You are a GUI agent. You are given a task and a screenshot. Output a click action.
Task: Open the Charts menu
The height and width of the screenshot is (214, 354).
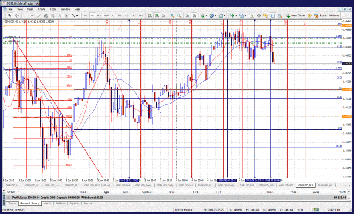(41, 9)
